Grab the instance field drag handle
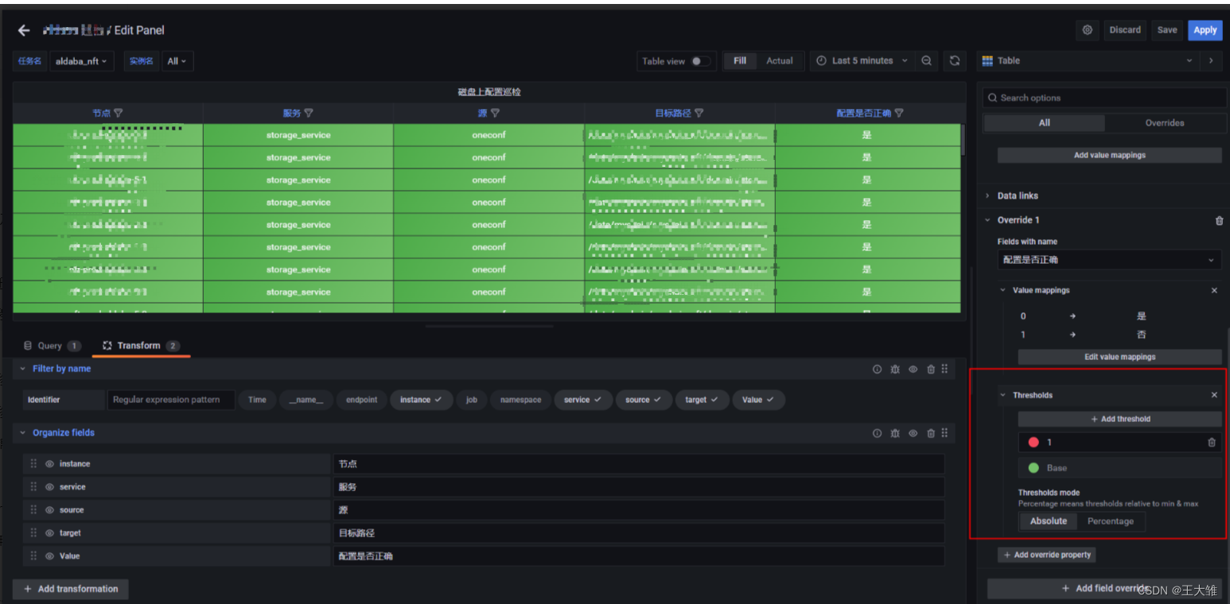The image size is (1230, 604). point(33,464)
